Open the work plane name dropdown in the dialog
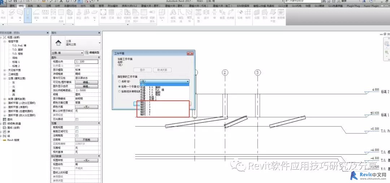Image resolution: width=390 pixels, height=183 pixels. (165, 81)
